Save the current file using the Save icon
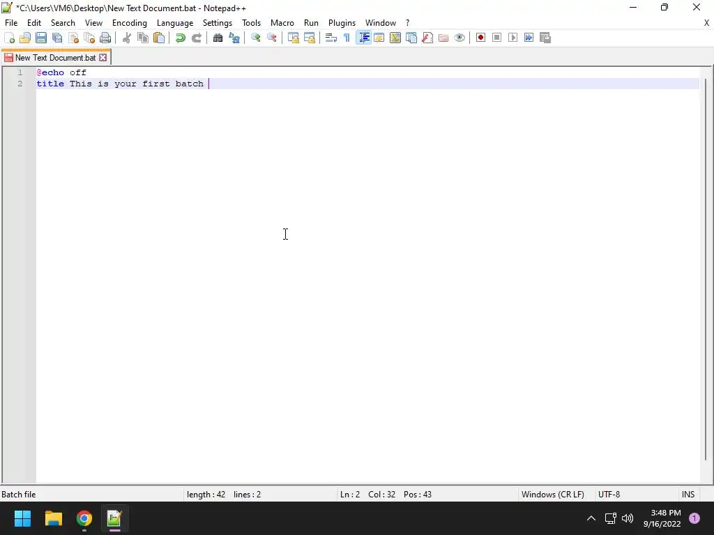 click(x=41, y=38)
